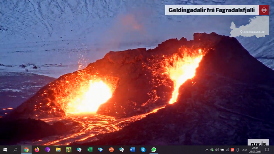The height and width of the screenshot is (154, 274).
Task: Open taskbar search magnifier
Action: click(15, 150)
